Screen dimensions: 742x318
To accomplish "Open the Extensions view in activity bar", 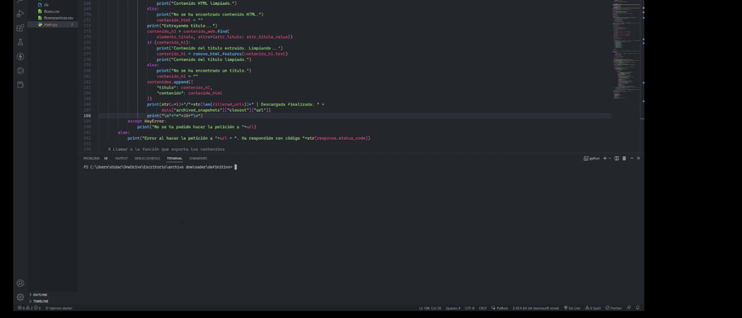I will pyautogui.click(x=20, y=27).
